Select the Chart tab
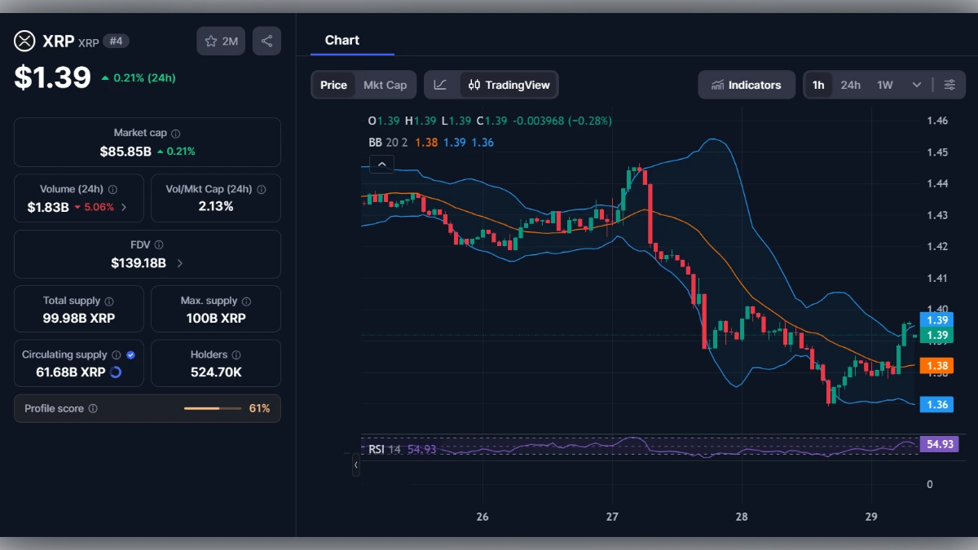The width and height of the screenshot is (978, 550). tap(342, 40)
